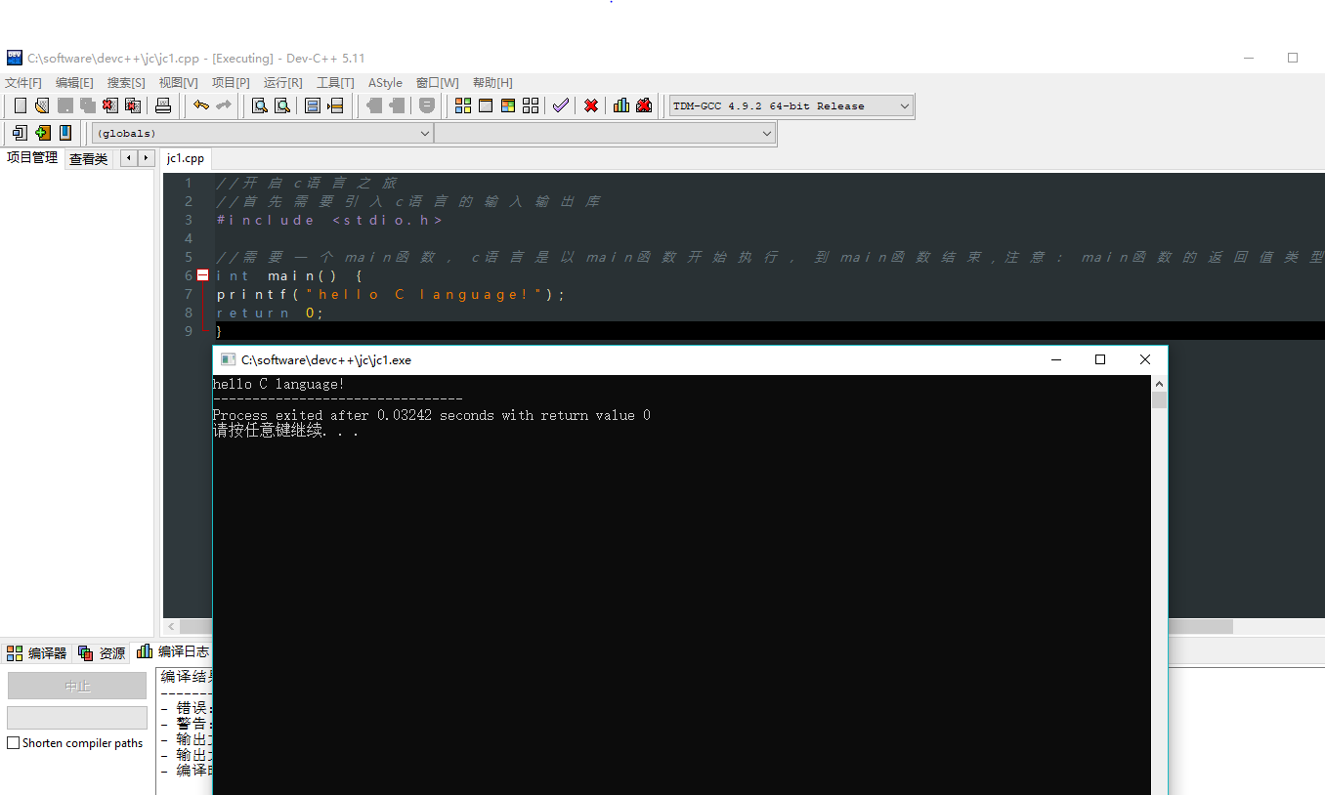Switch to the 资源 bottom tab
Screen dimensions: 1325x795
103,653
